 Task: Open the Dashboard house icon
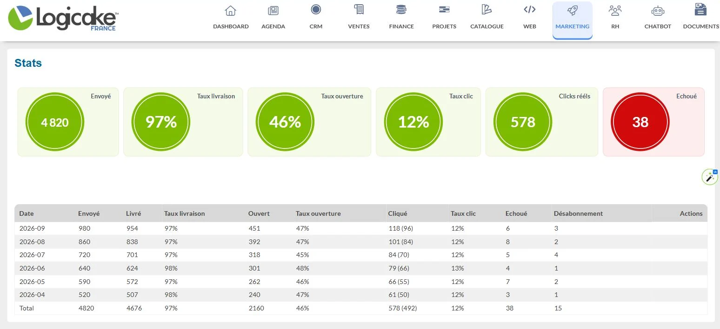point(230,10)
